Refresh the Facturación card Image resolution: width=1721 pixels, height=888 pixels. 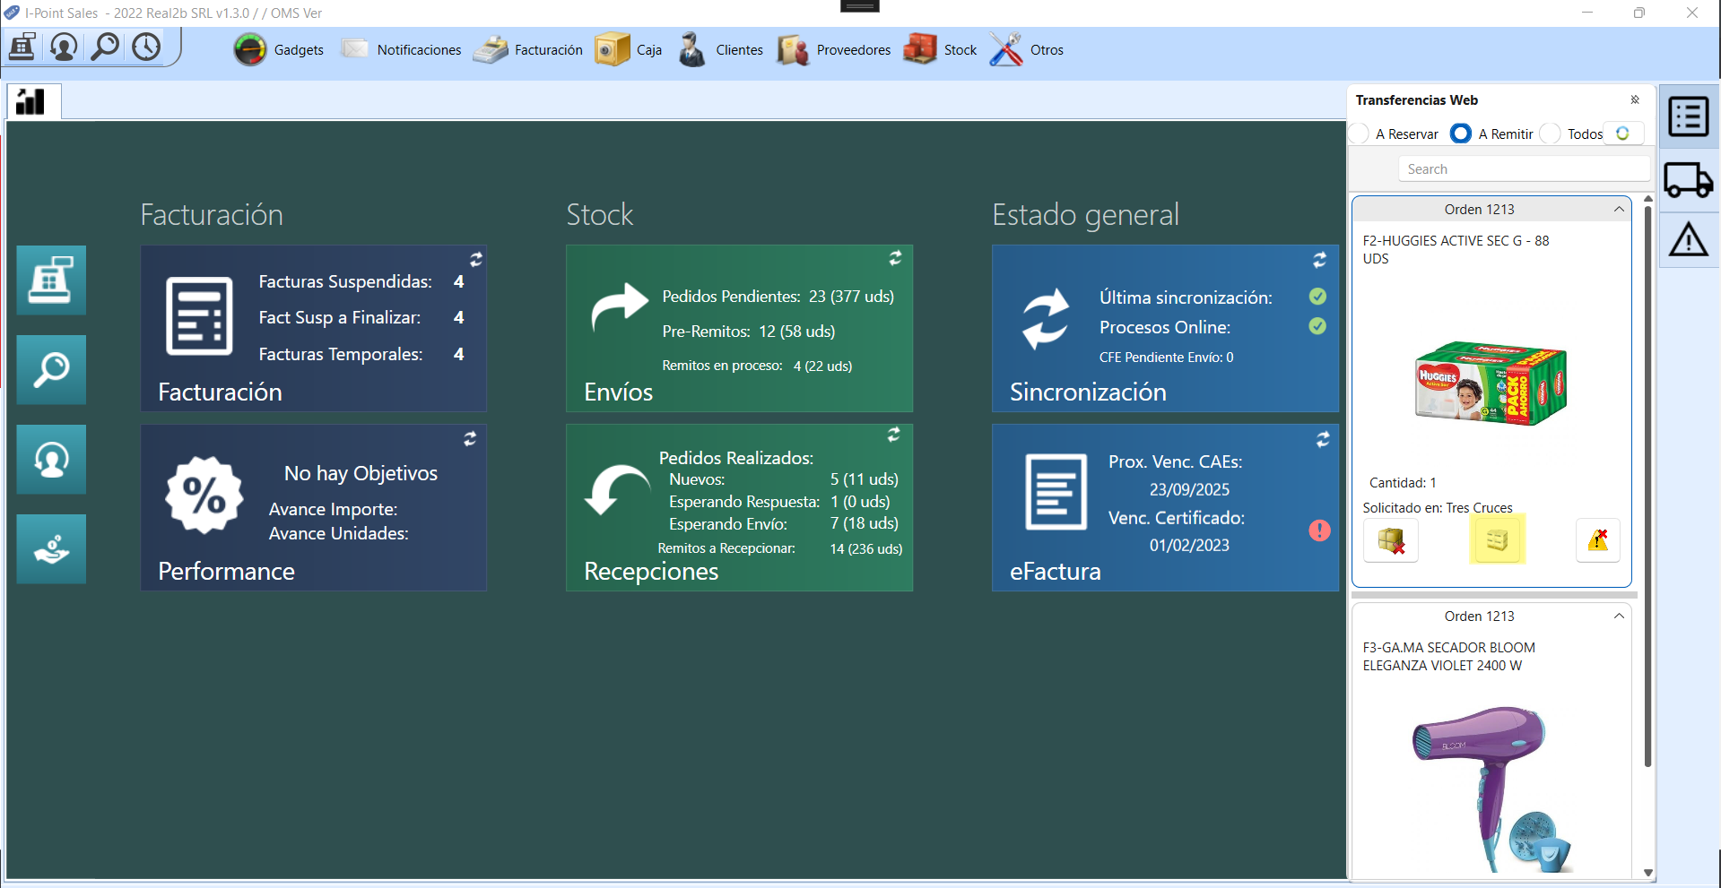(476, 259)
